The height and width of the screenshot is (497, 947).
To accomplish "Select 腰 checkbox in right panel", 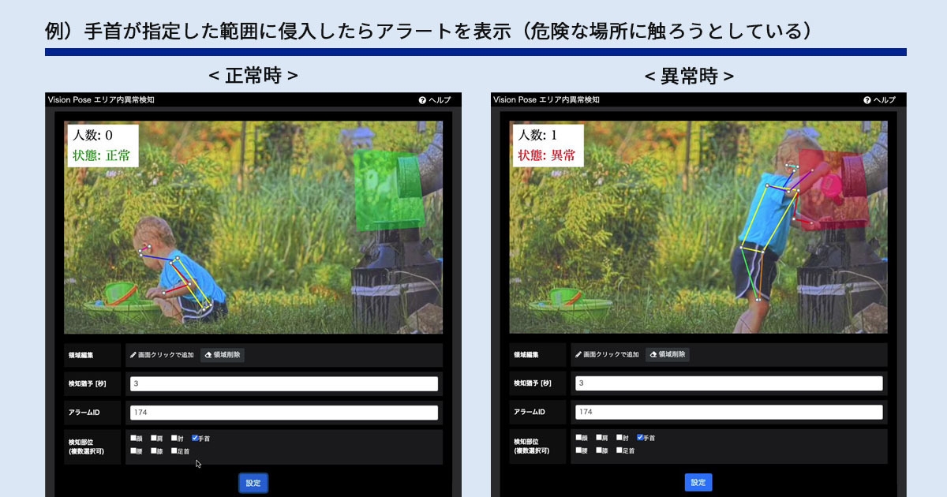I will coord(578,451).
